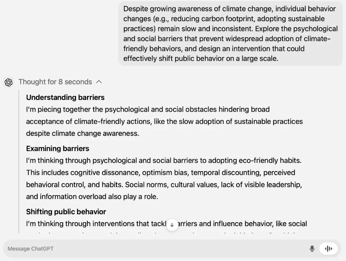Viewport: 346px width, 261px height.
Task: Select the 'Understanding barriers' heading
Action: click(65, 97)
